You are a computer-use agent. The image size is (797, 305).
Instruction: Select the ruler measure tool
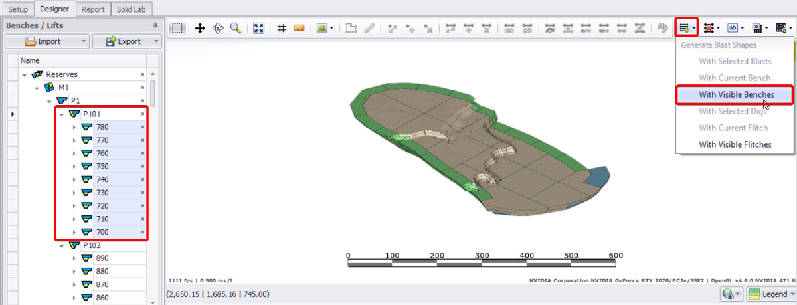click(299, 28)
